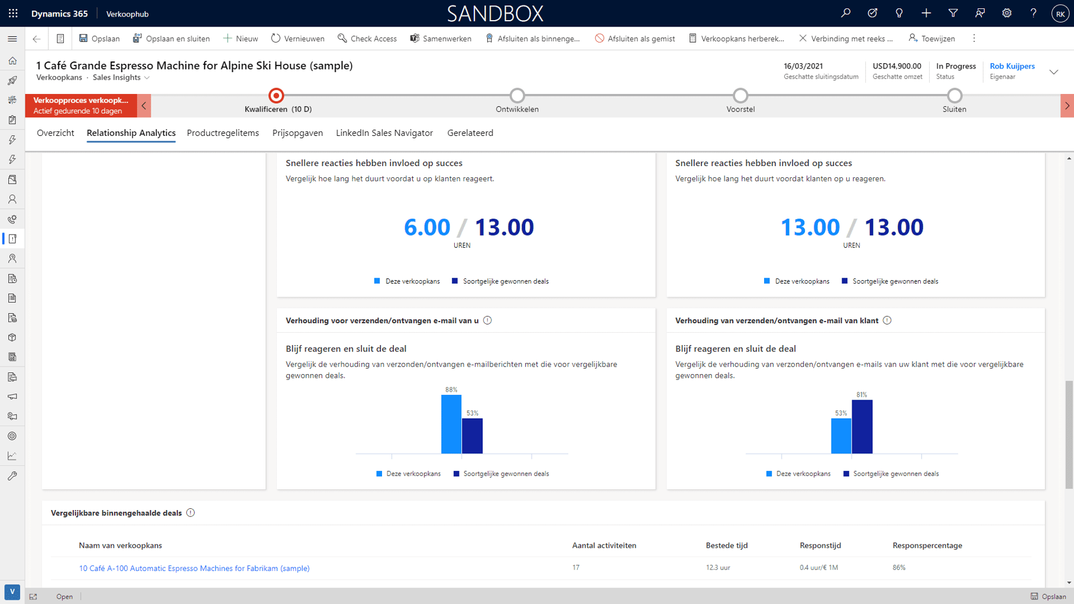Click the 81% dark blue customer bar
The image size is (1074, 604).
862,427
